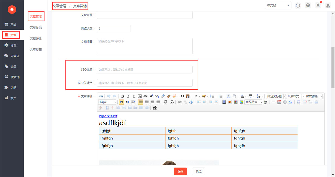Open notifications bell icon
The height and width of the screenshot is (177, 335).
pos(318,6)
